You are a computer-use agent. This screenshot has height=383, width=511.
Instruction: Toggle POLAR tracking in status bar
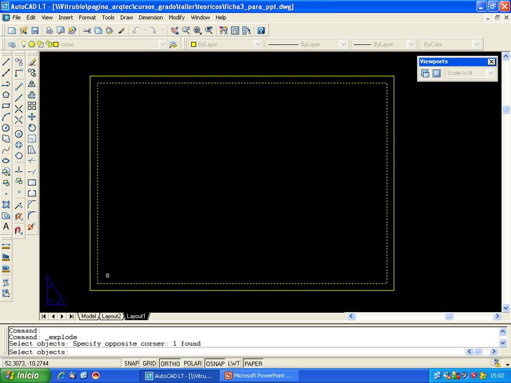pyautogui.click(x=192, y=363)
